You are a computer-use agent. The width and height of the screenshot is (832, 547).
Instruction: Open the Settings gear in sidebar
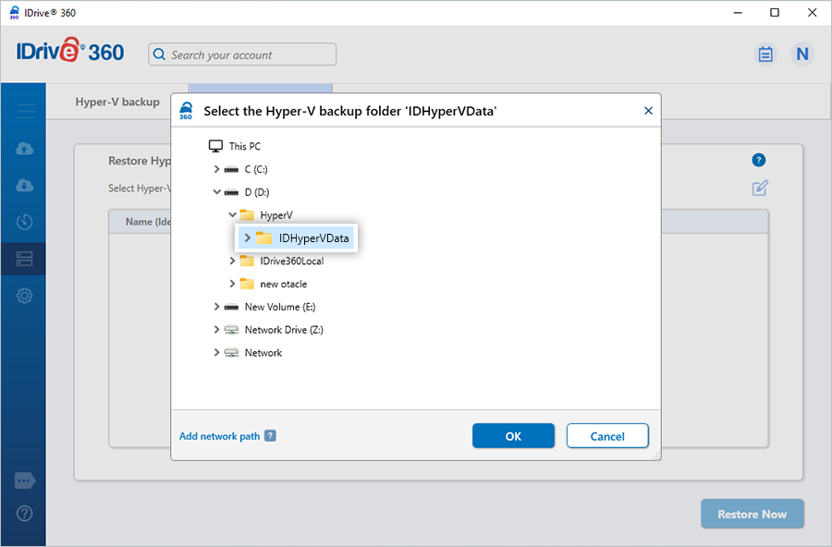25,296
